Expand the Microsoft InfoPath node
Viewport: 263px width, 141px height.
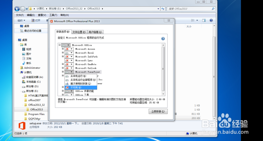(x=63, y=56)
